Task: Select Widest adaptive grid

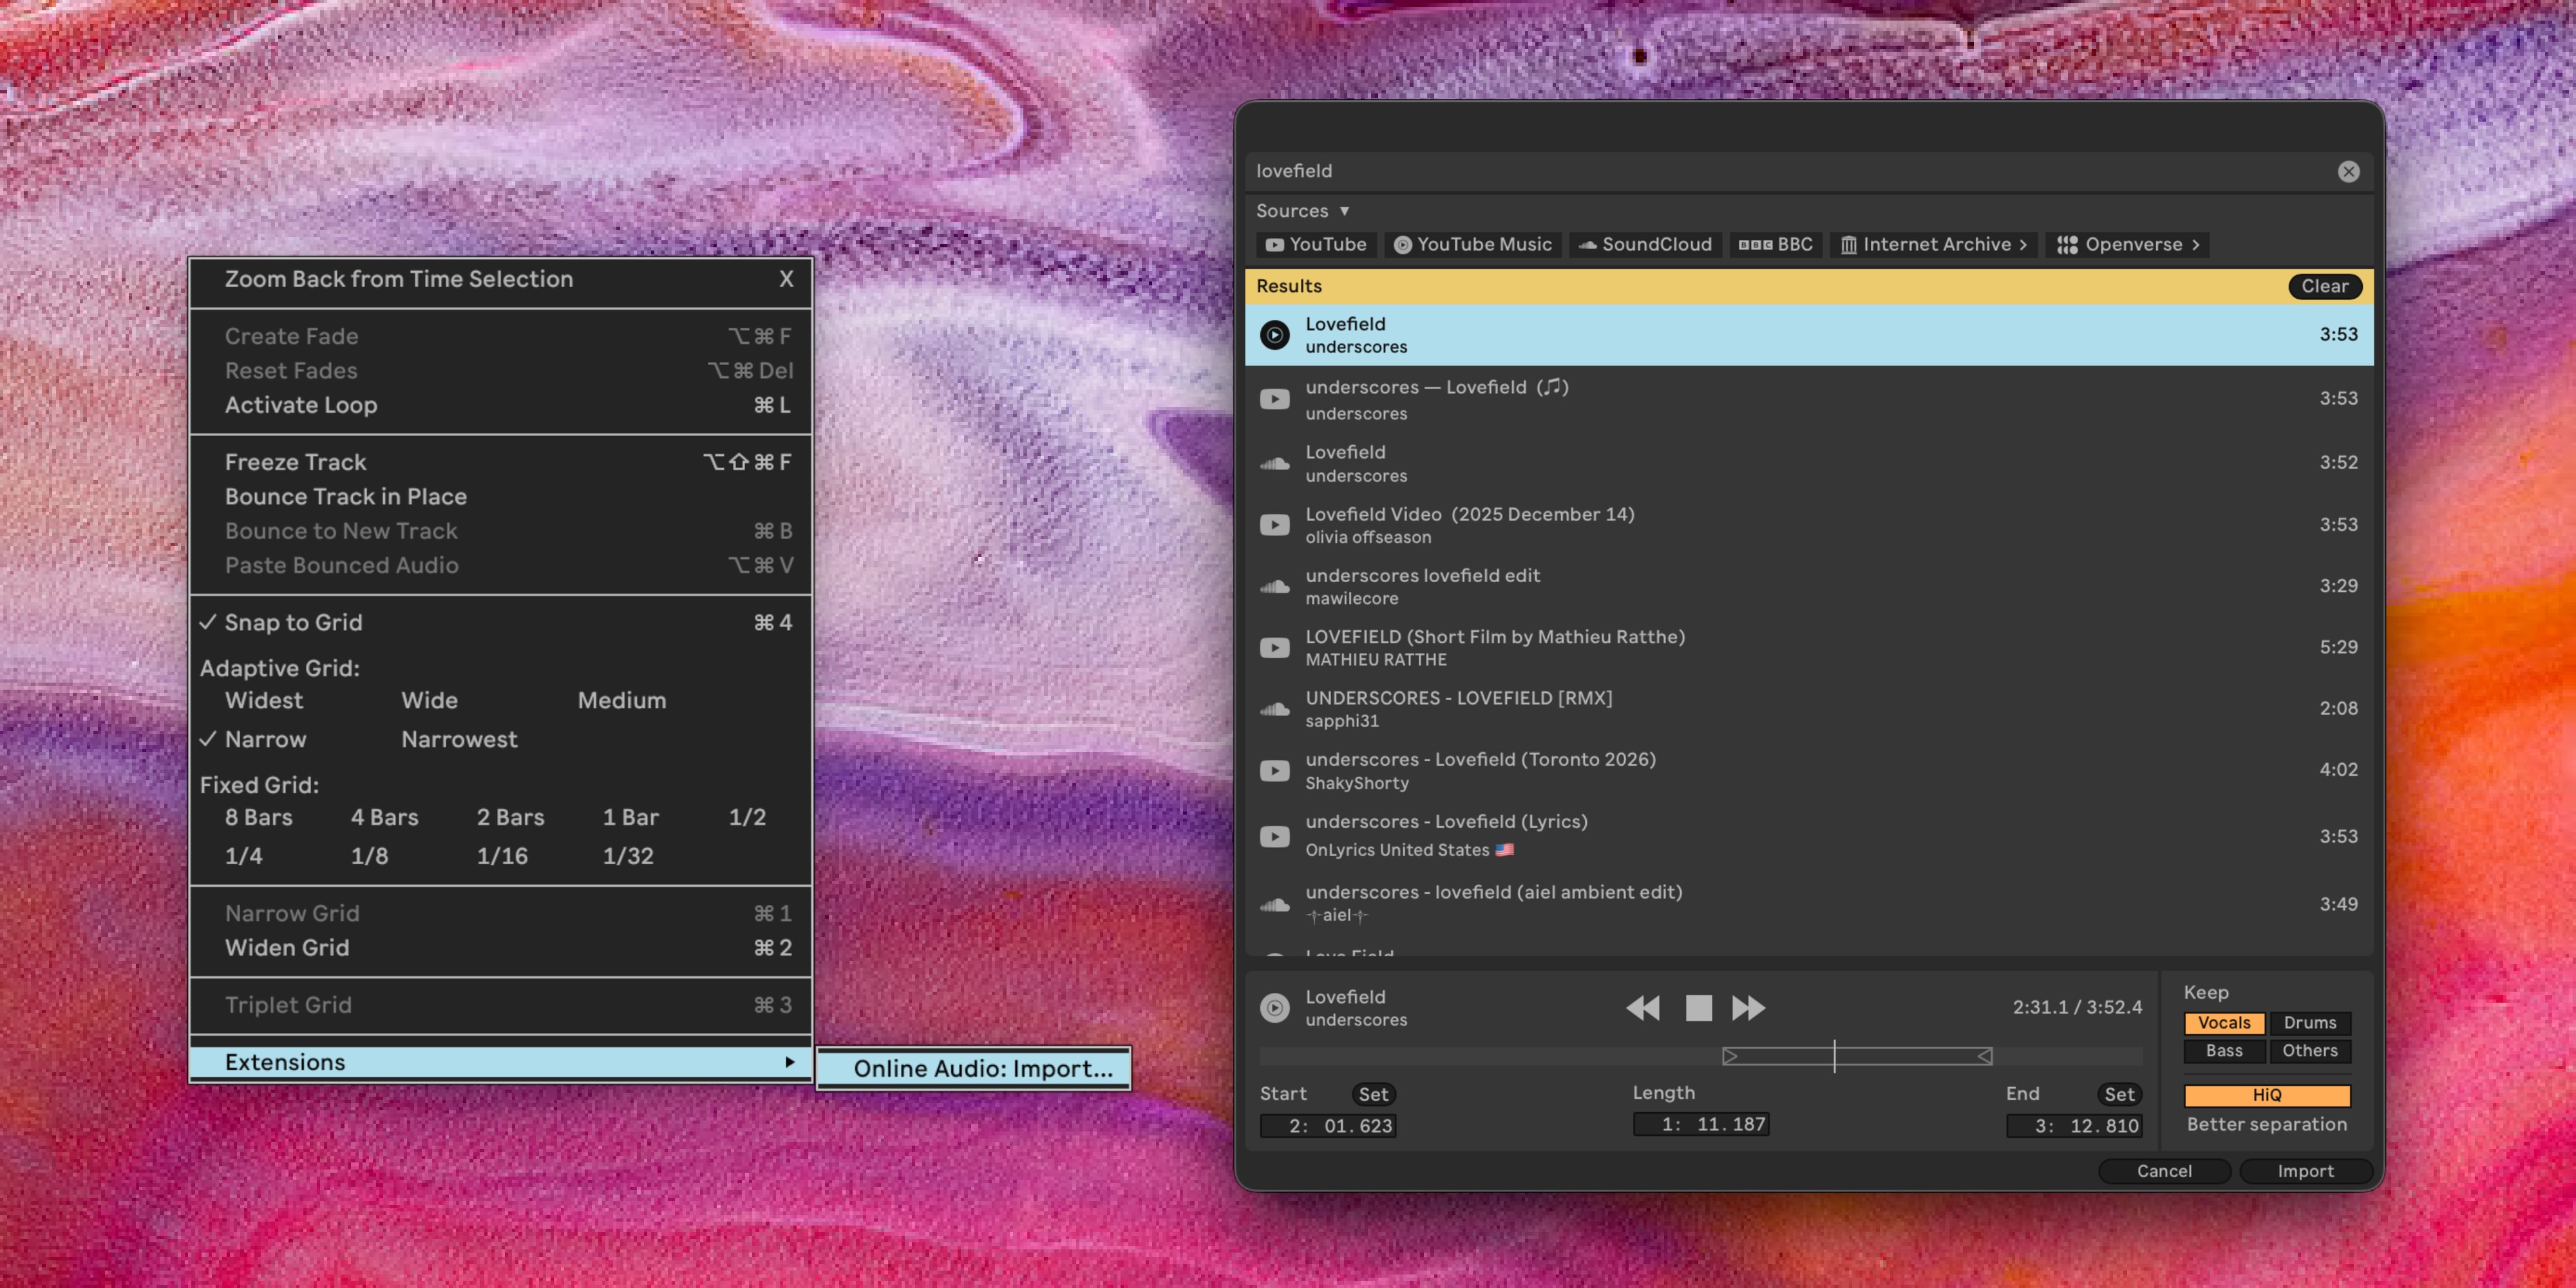Action: [264, 700]
